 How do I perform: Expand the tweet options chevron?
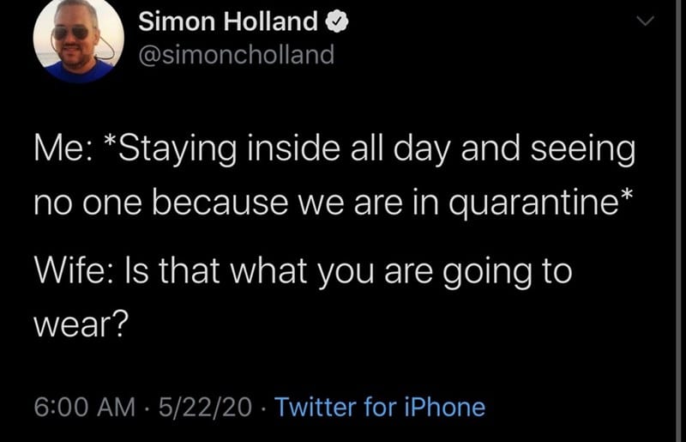(x=645, y=21)
